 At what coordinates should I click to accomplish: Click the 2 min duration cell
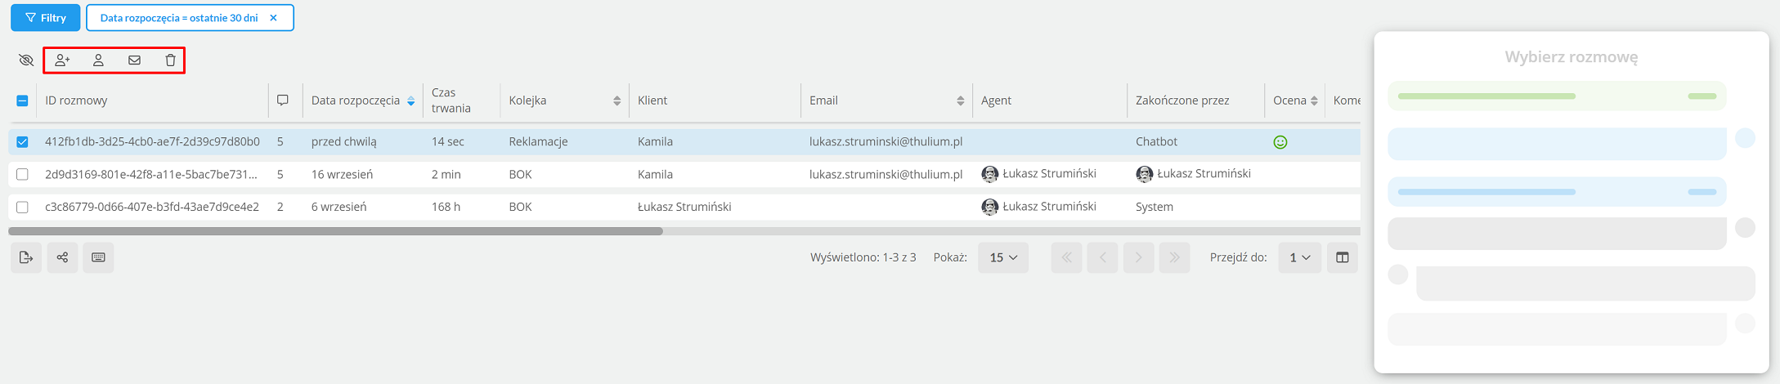point(446,174)
